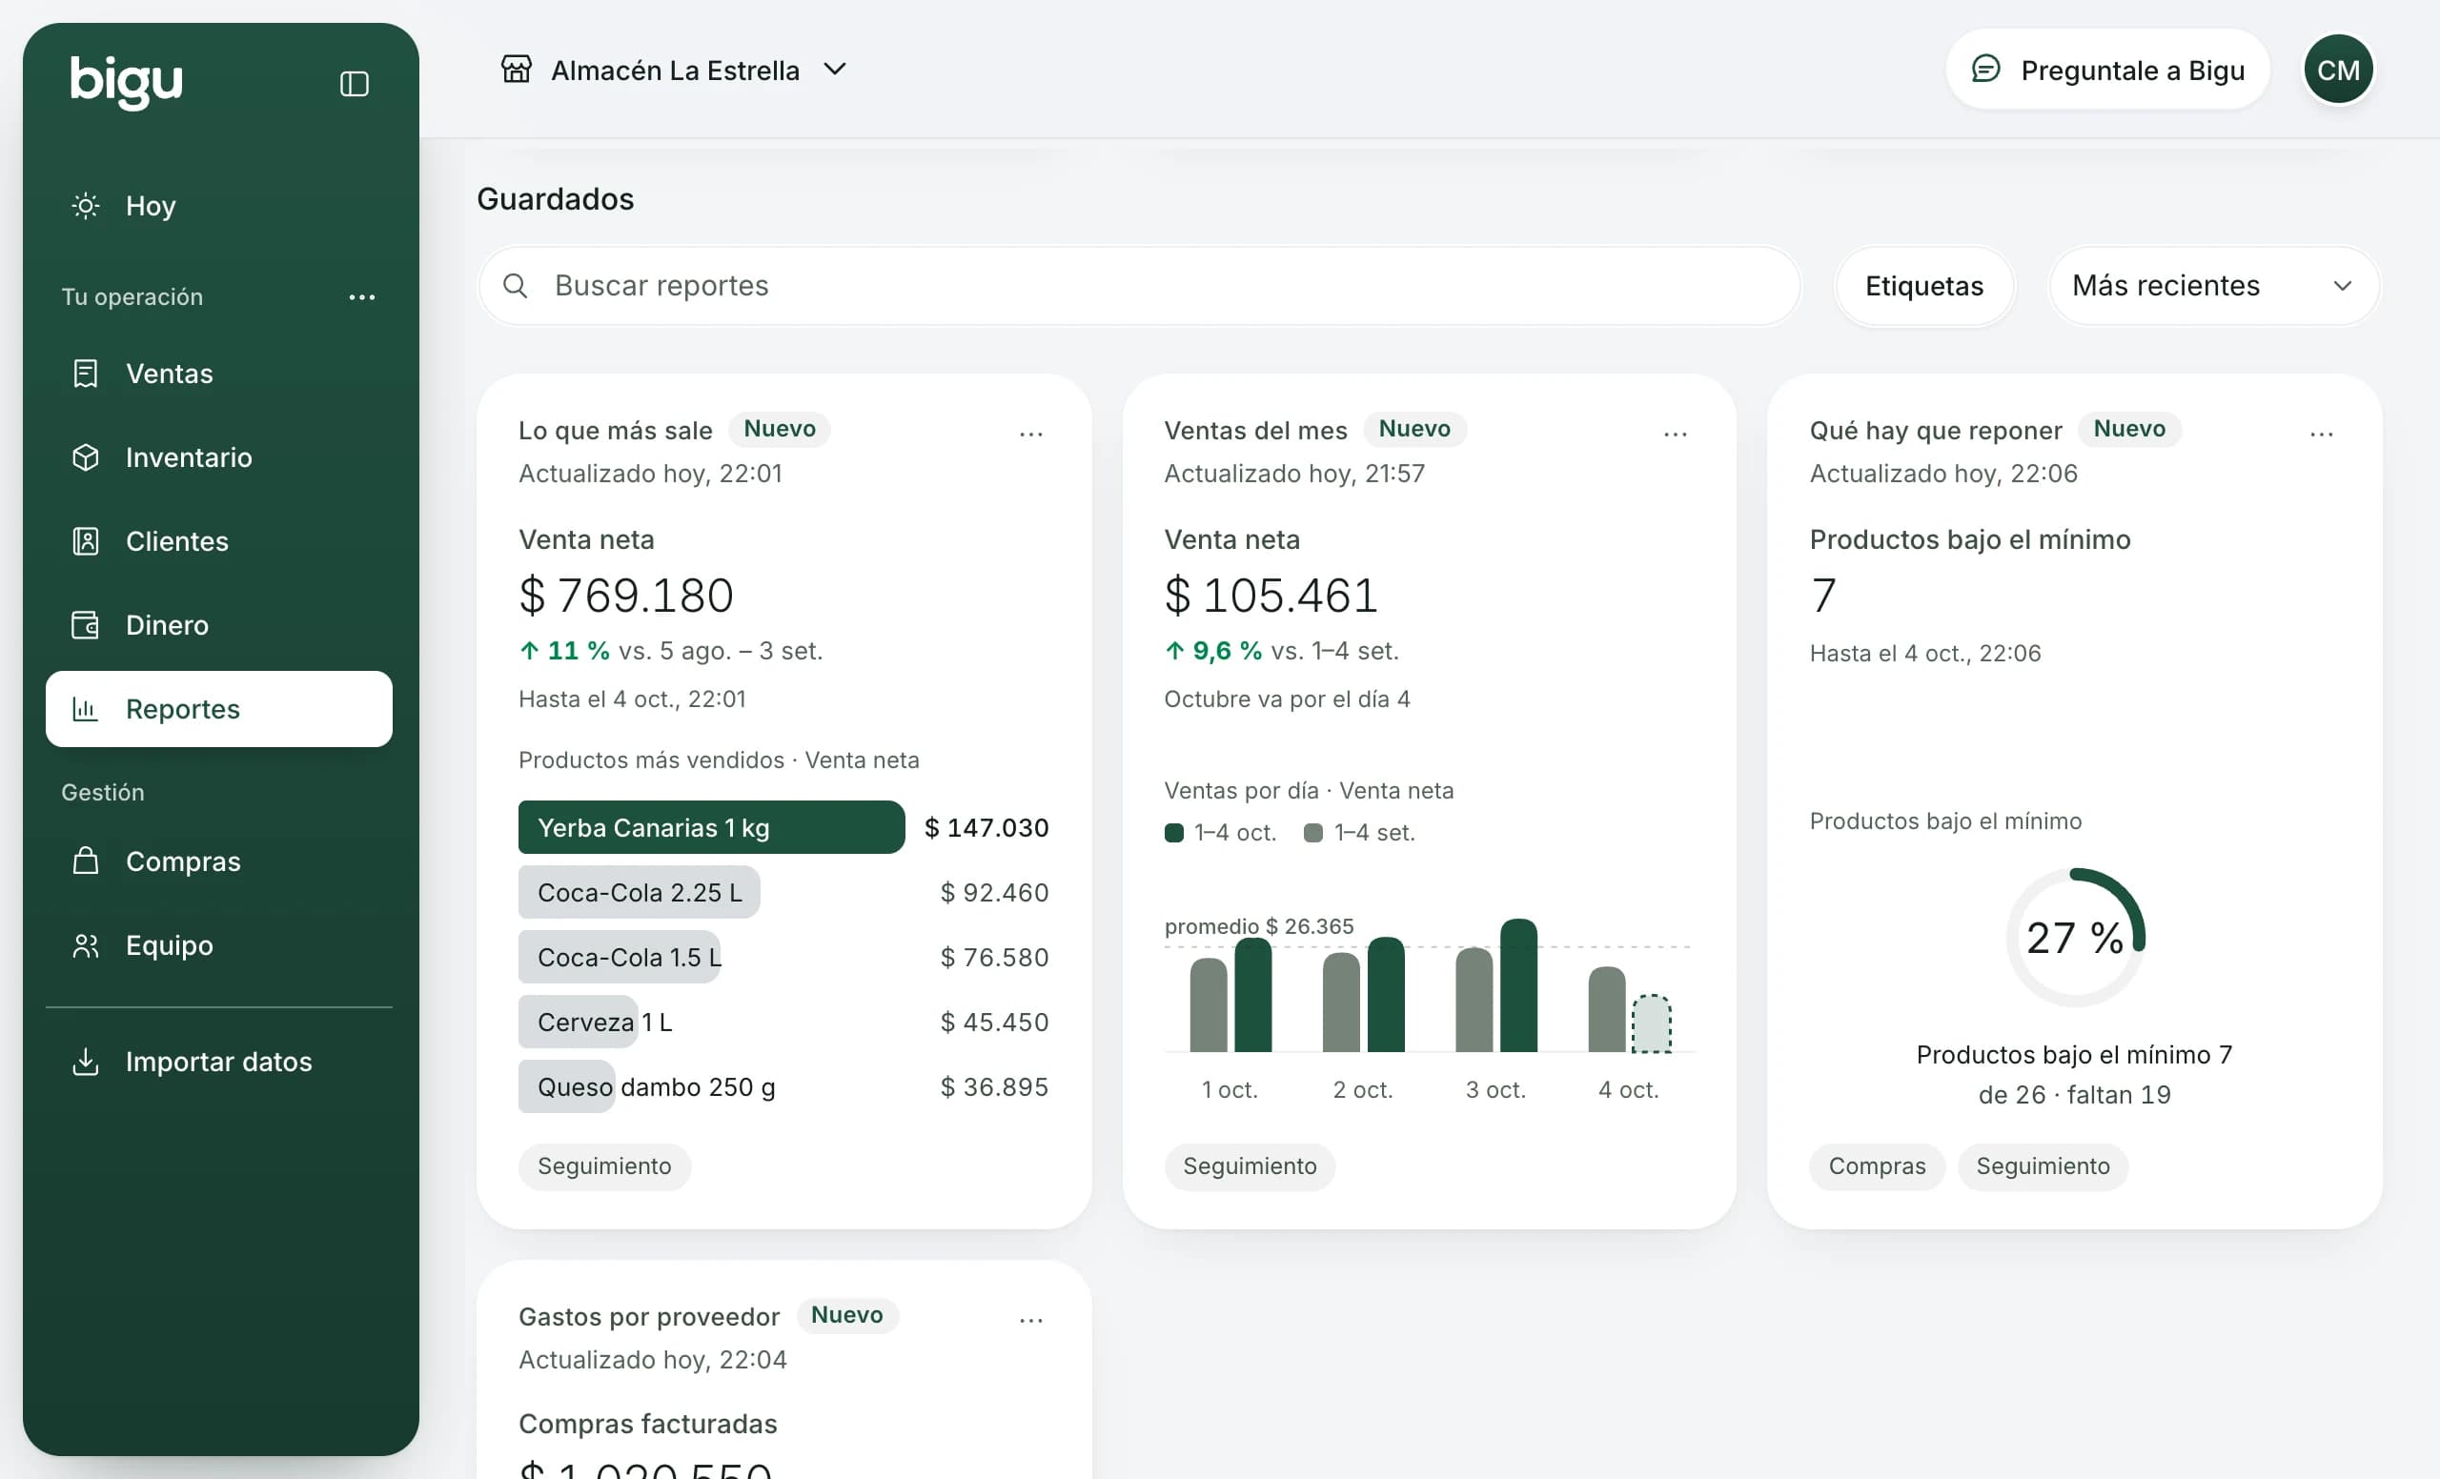The image size is (2440, 1479).
Task: Click Seguimiento tag on Lo que más sale
Action: (x=604, y=1166)
